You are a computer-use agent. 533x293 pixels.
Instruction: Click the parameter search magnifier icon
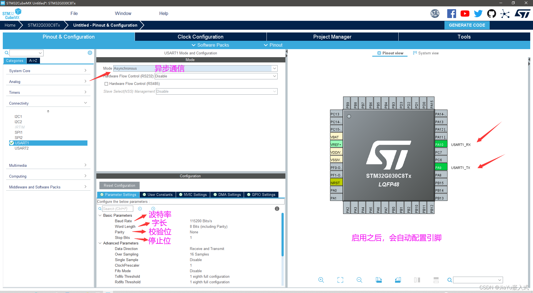(x=100, y=209)
